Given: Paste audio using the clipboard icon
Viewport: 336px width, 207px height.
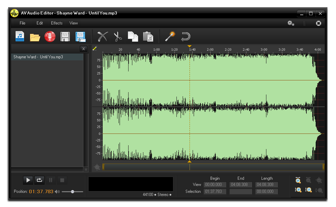Looking at the screenshot, I should [148, 37].
